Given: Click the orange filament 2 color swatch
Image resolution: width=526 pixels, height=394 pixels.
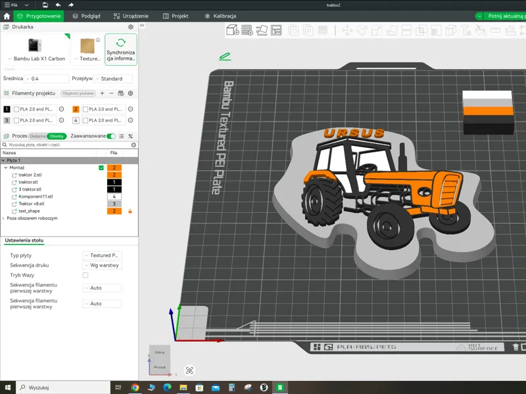Looking at the screenshot, I should tap(76, 109).
